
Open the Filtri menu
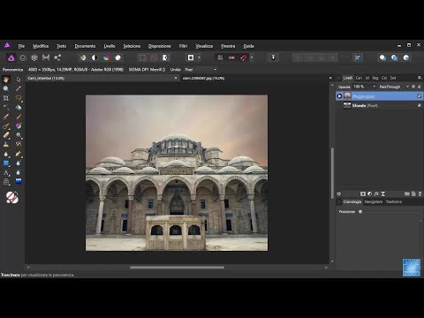pyautogui.click(x=183, y=46)
